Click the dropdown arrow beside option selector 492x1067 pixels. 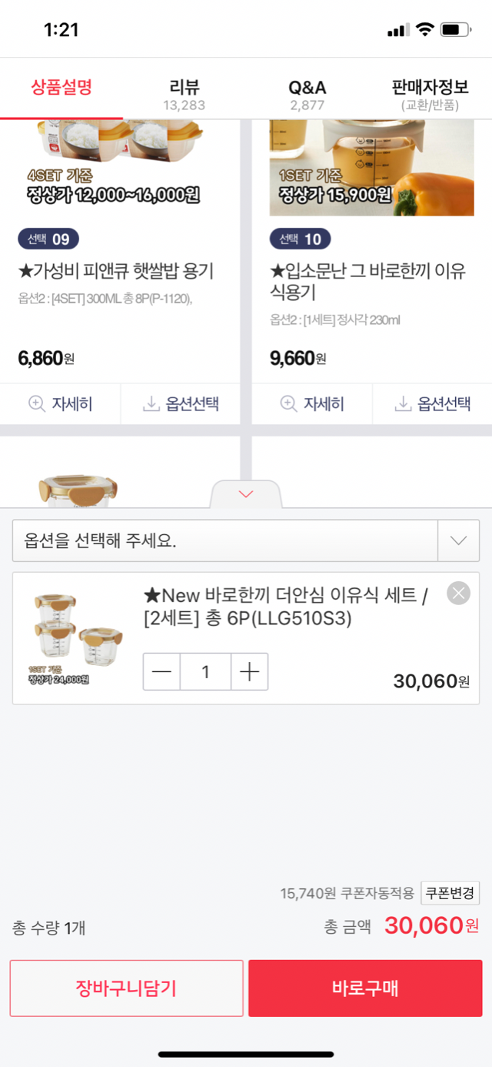click(x=458, y=540)
